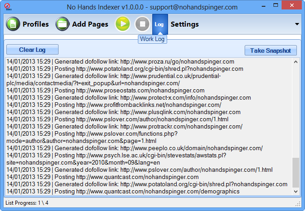Screen dimensions: 305x211
Task: Click the log scrollbar thumb
Action: point(296,173)
